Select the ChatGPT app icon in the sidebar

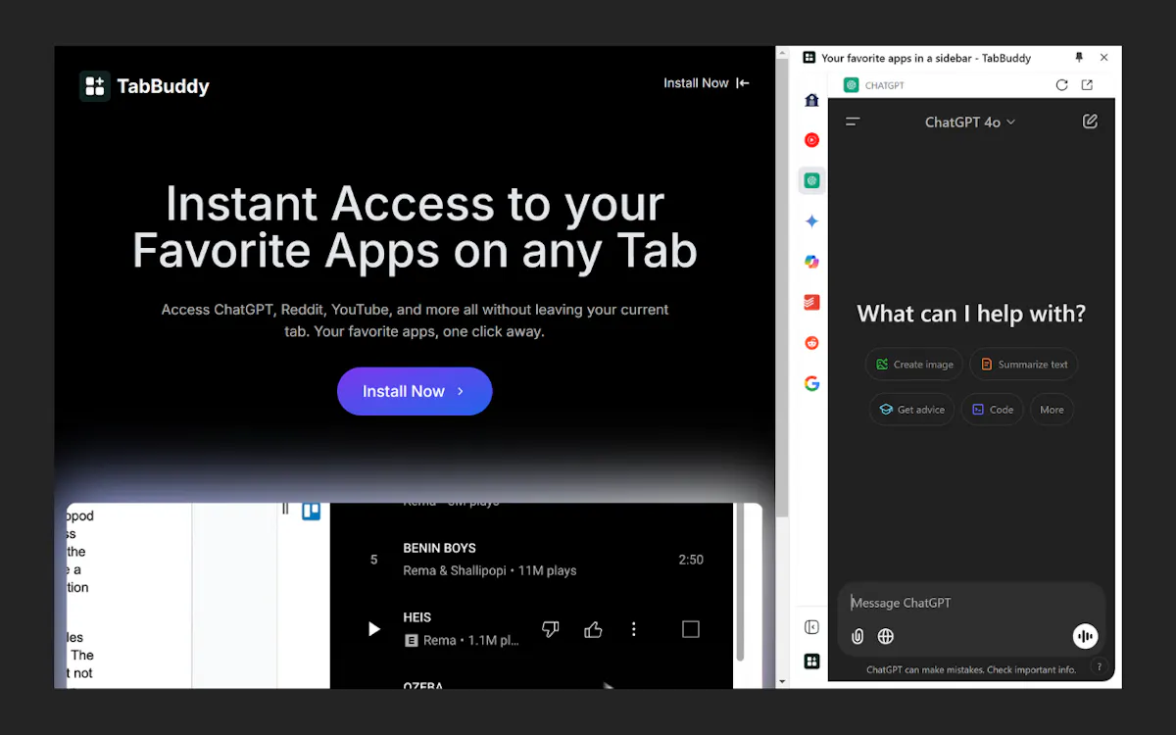[811, 180]
